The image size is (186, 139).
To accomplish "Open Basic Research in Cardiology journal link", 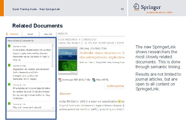I will coord(77,39).
